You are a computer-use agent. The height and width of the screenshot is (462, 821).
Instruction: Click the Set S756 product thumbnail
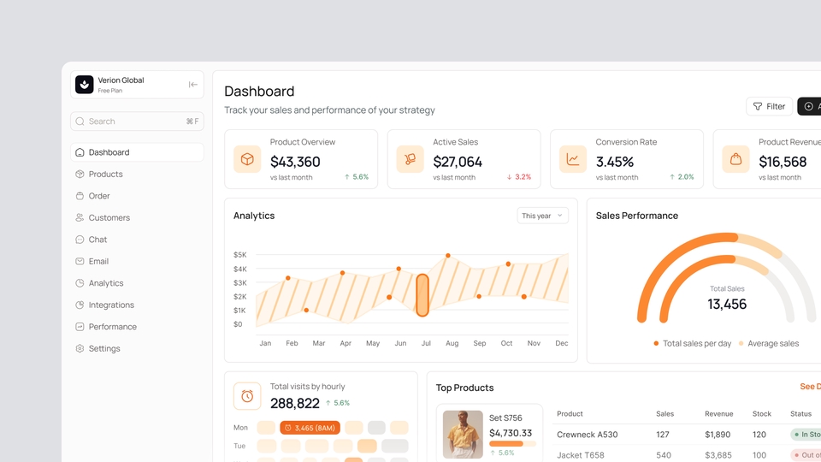pos(463,434)
